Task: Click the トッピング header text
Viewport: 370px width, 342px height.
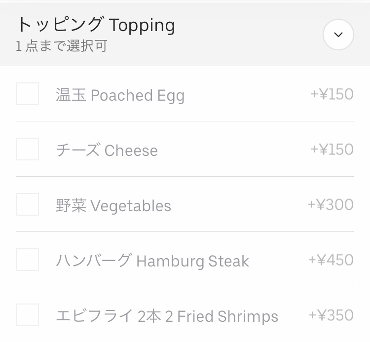Action: pos(60,25)
